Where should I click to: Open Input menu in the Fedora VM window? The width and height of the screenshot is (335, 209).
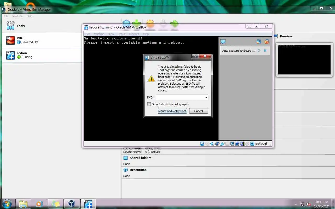[x=122, y=34]
